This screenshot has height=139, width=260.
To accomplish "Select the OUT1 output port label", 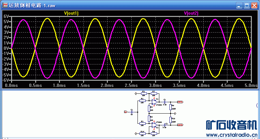I will (x=180, y=102).
